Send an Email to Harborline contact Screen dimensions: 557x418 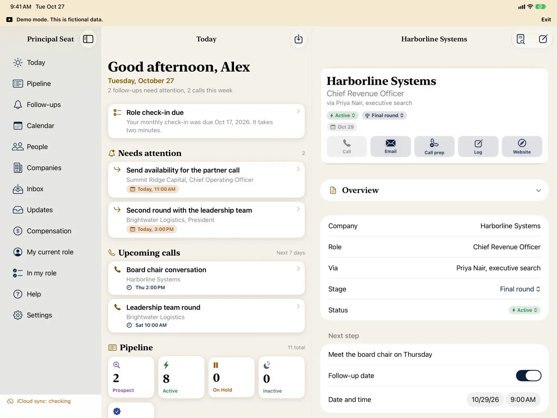click(391, 146)
